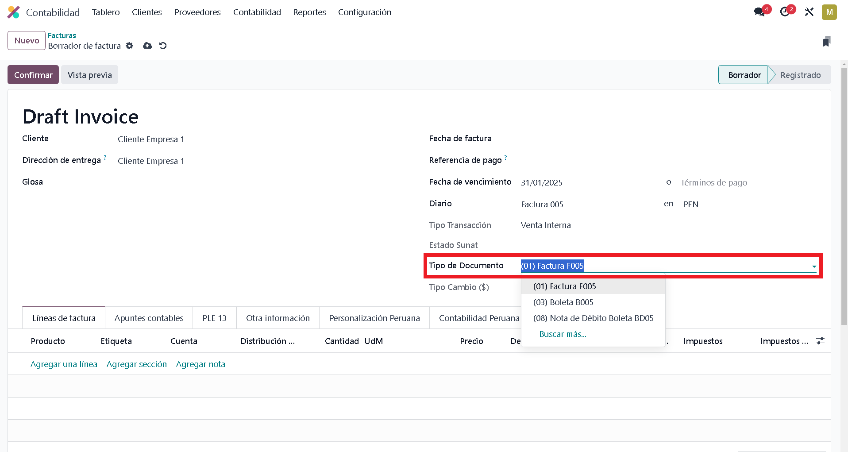Open the Tablero menu
The height and width of the screenshot is (452, 848).
(x=106, y=12)
